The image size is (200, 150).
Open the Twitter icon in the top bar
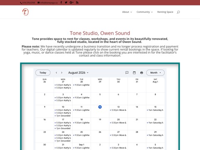click(66, 2)
